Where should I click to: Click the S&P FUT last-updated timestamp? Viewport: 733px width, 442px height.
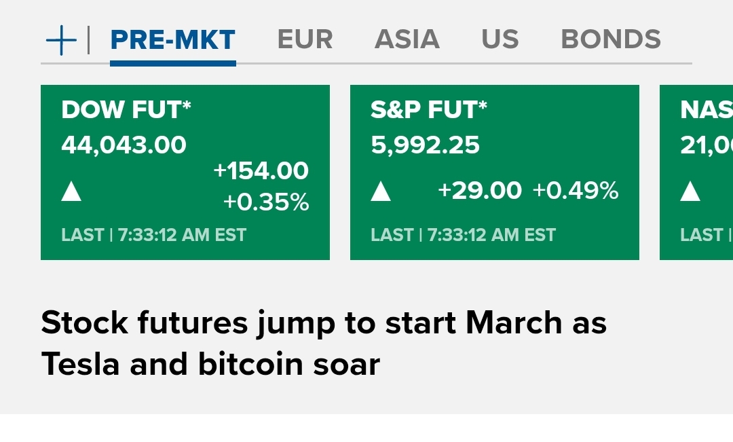point(464,235)
